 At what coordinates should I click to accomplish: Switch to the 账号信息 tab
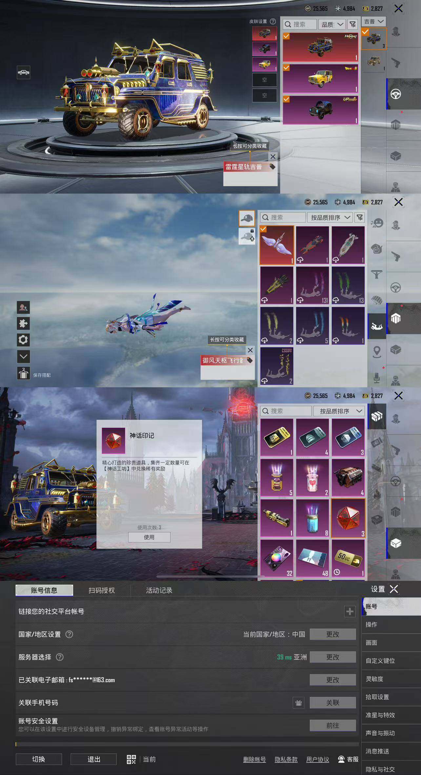(x=44, y=590)
